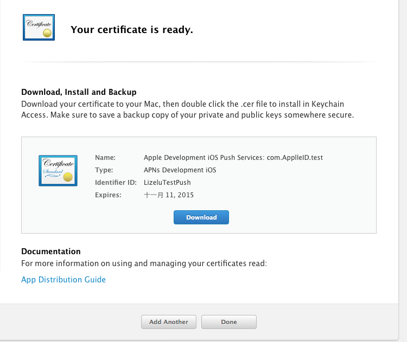This screenshot has height=342, width=407.
Task: Open the App Distribution Guide link
Action: [x=63, y=280]
